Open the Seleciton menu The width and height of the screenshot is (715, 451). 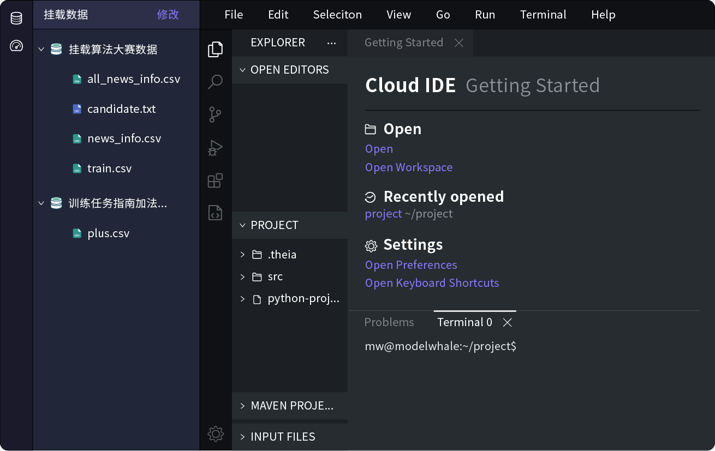[x=337, y=15]
